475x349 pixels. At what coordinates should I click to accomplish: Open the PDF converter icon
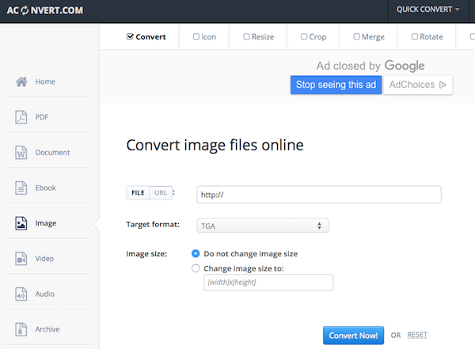click(x=22, y=117)
